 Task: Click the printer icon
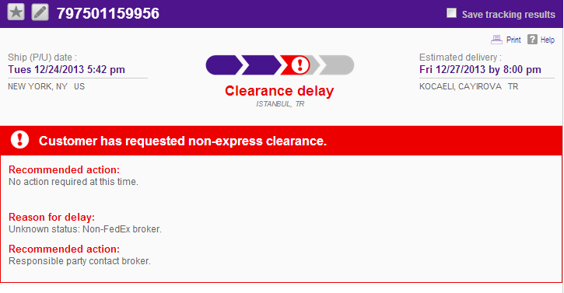pos(497,40)
